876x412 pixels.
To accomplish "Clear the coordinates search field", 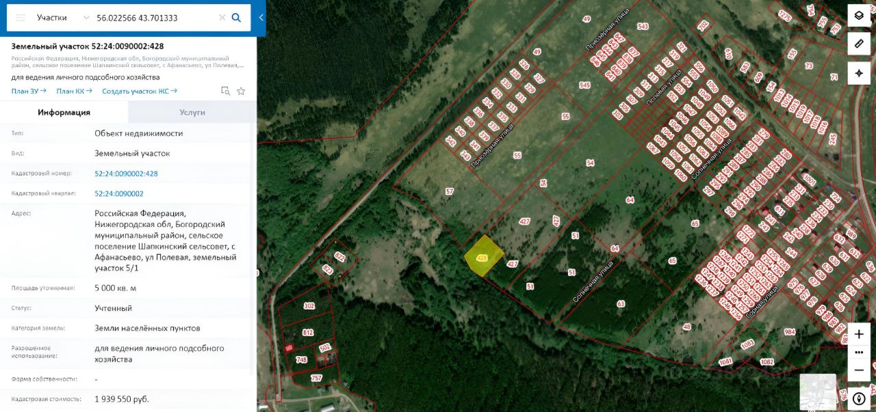I will pyautogui.click(x=222, y=18).
